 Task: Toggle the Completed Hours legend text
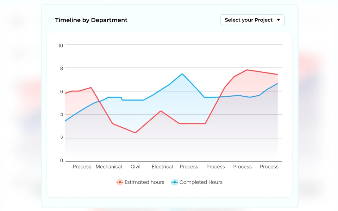(x=201, y=182)
